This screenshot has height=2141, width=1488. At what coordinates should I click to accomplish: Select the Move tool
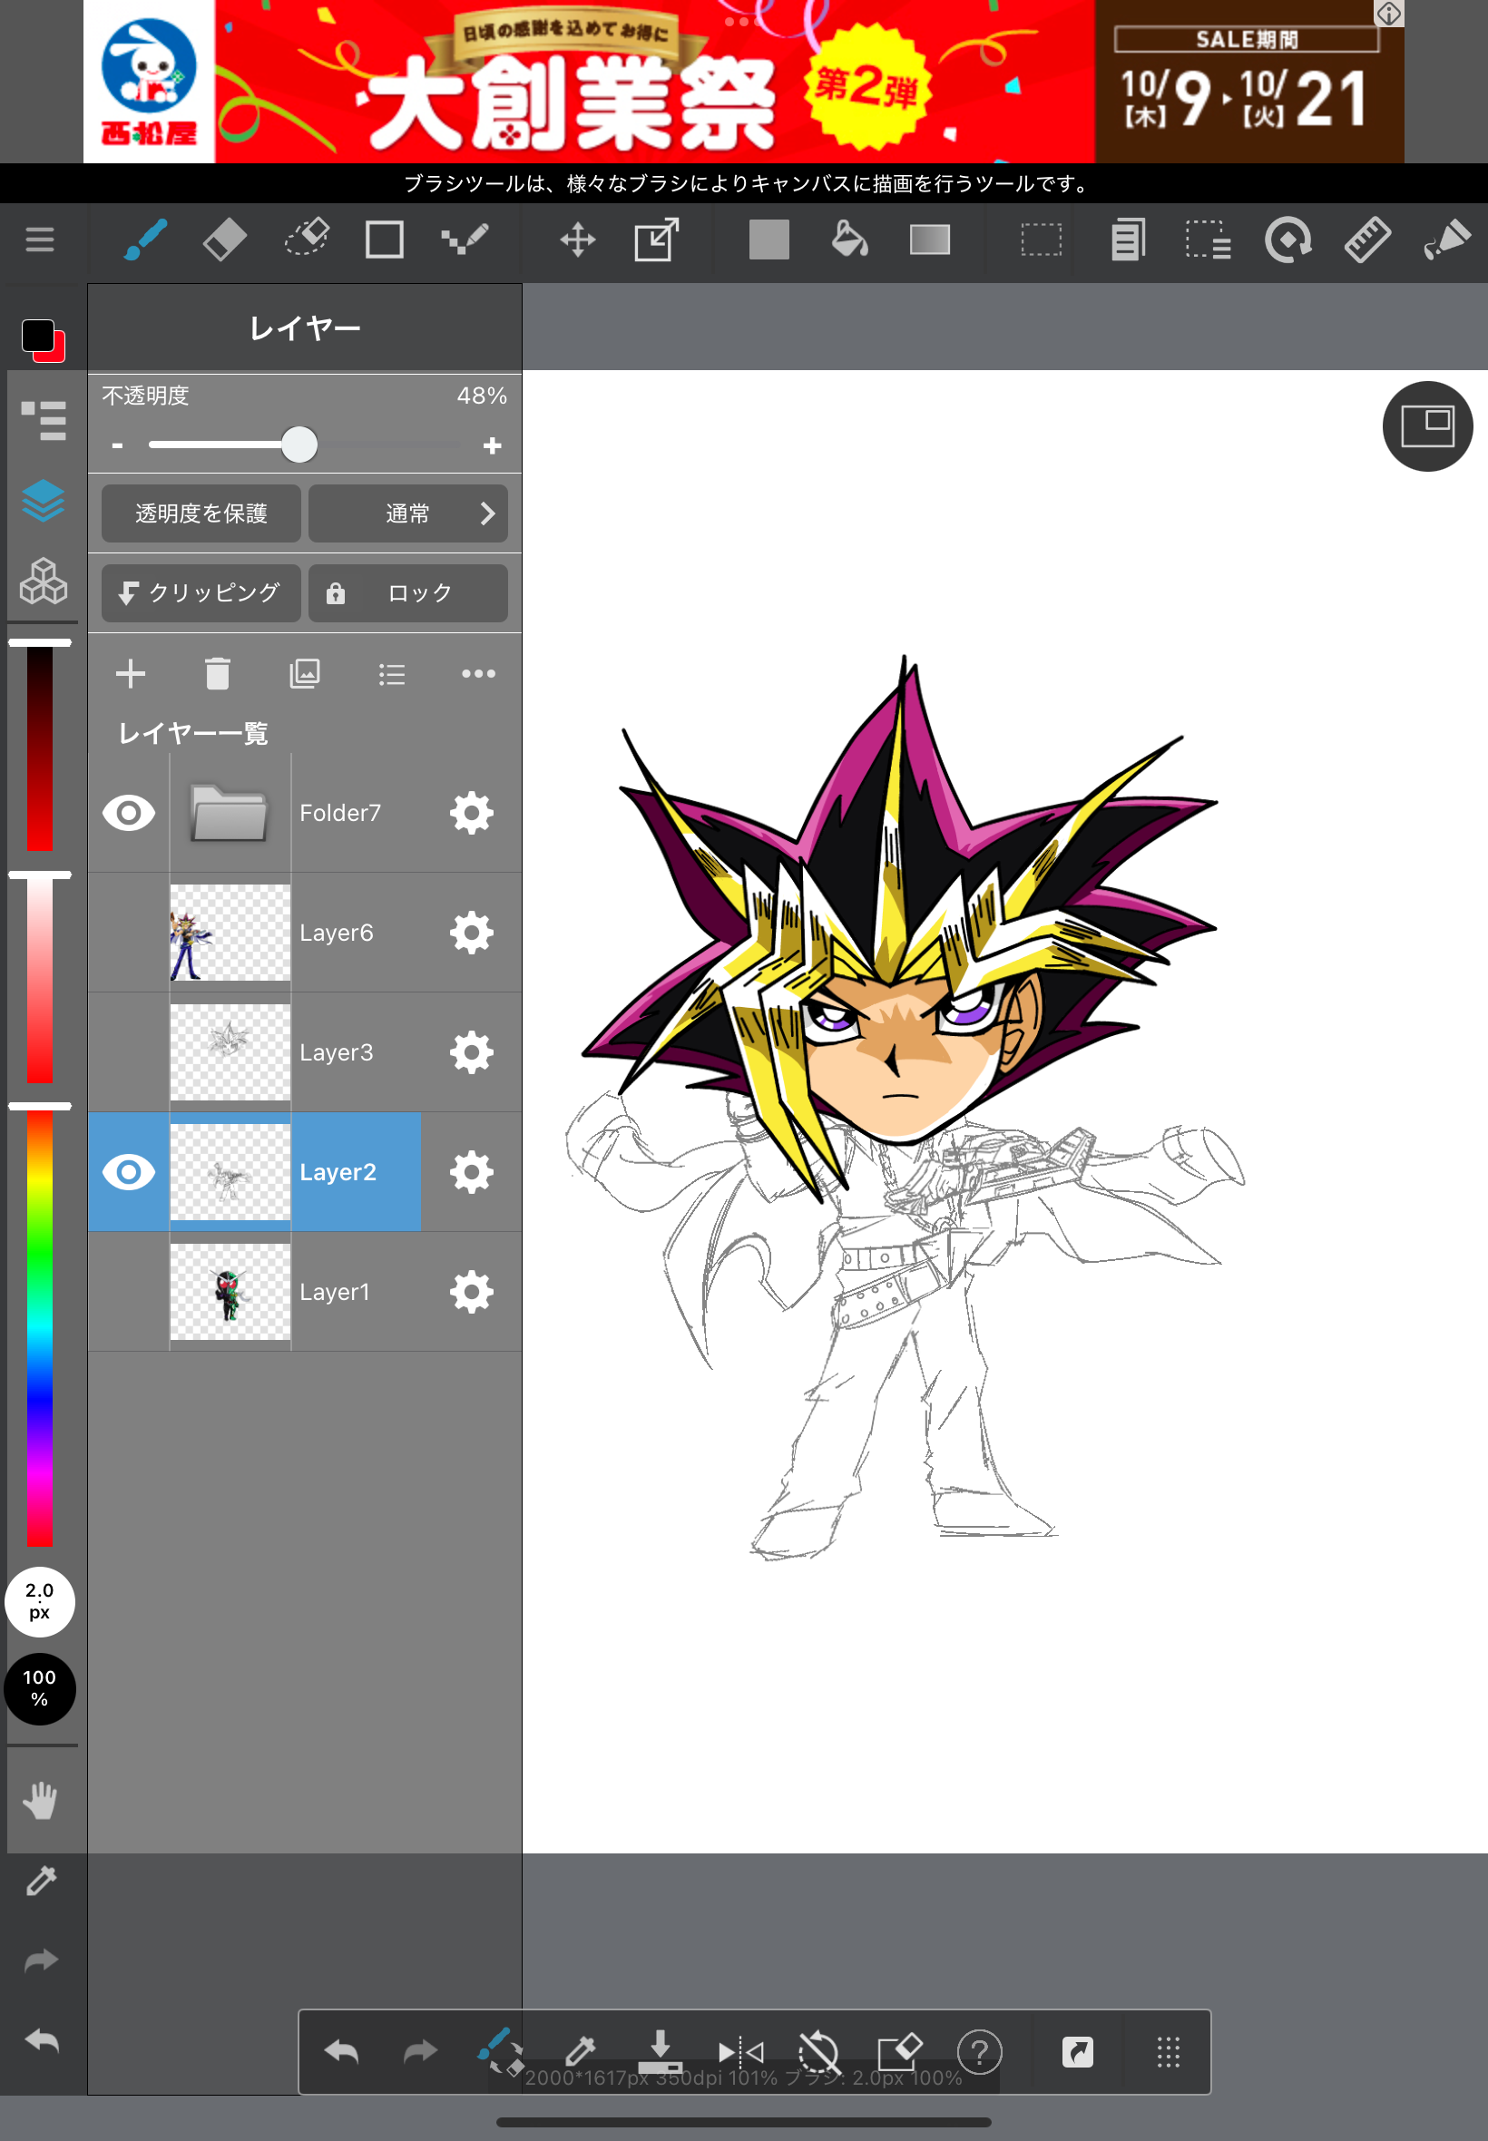tap(577, 240)
